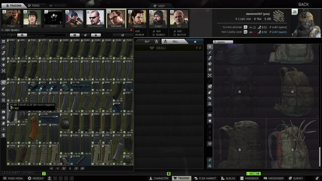Toggle the lock icon at bottom of stash sidebar
Viewport: 322px width, 181px height.
click(x=210, y=166)
